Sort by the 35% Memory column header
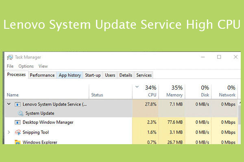 [172, 92]
